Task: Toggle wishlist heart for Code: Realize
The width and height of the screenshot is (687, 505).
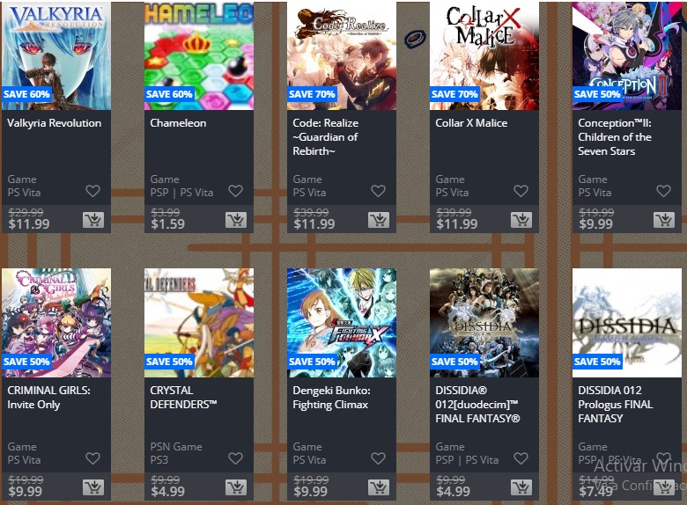Action: [x=378, y=191]
